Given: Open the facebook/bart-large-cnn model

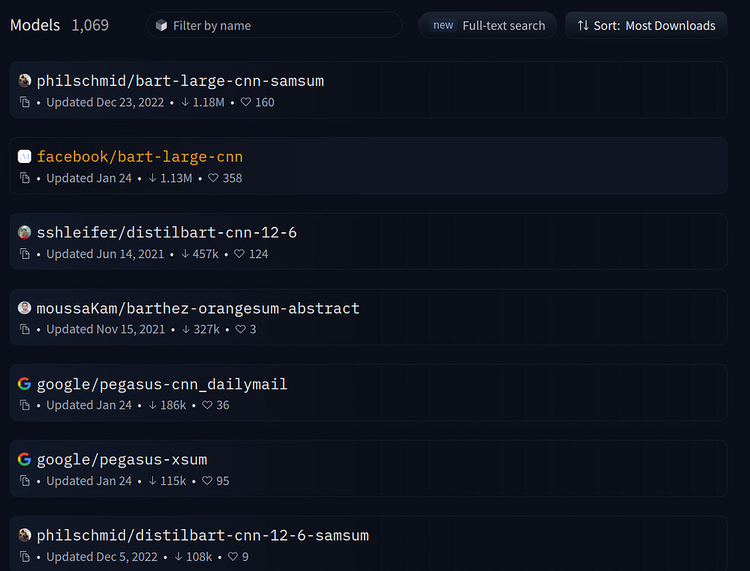Looking at the screenshot, I should (140, 157).
